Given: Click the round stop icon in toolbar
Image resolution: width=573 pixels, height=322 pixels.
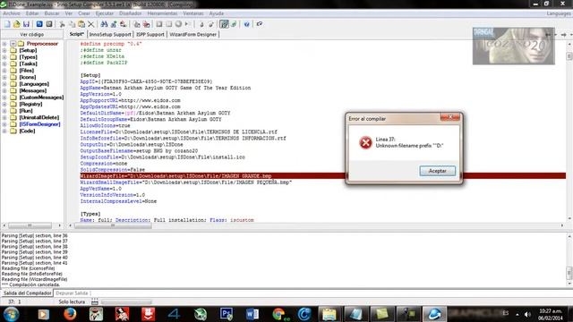Looking at the screenshot, I should coord(178,24).
